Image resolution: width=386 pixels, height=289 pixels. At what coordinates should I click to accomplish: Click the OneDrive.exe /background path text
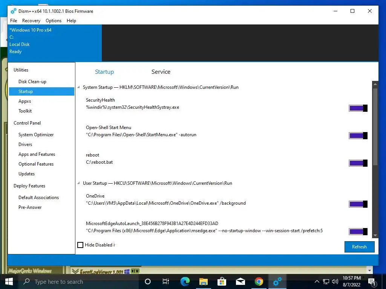pos(166,204)
